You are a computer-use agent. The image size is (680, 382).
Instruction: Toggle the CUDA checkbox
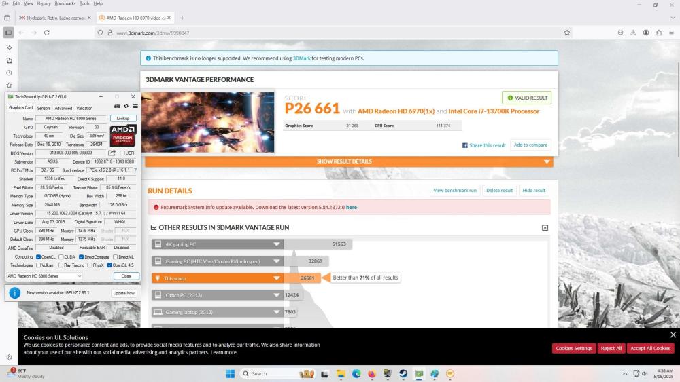(x=61, y=257)
